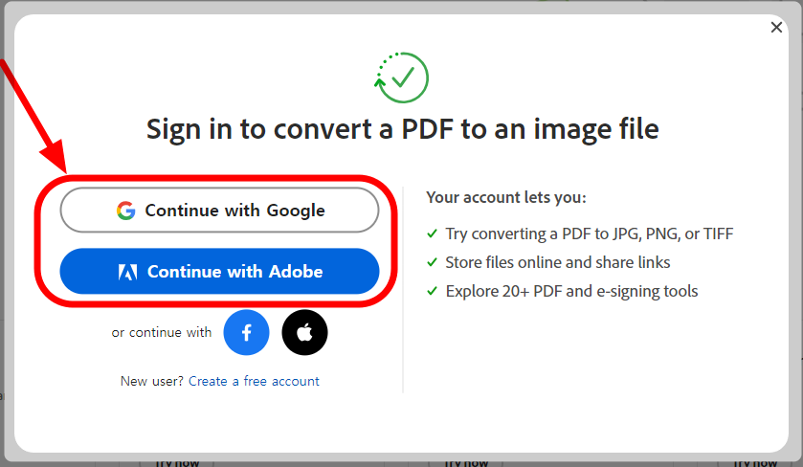Click the green checkmark conversion icon
803x467 pixels.
point(402,78)
